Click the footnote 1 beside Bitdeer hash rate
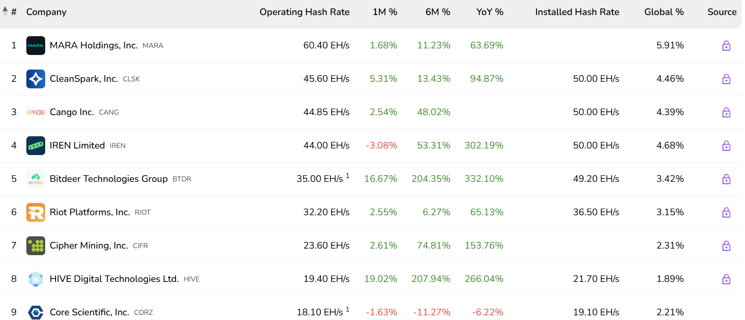This screenshot has height=320, width=745. pos(347,176)
